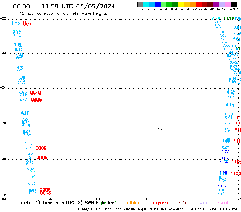Click the '70 (ft)' legend scale label
The width and height of the screenshot is (241, 212).
(x=233, y=8)
